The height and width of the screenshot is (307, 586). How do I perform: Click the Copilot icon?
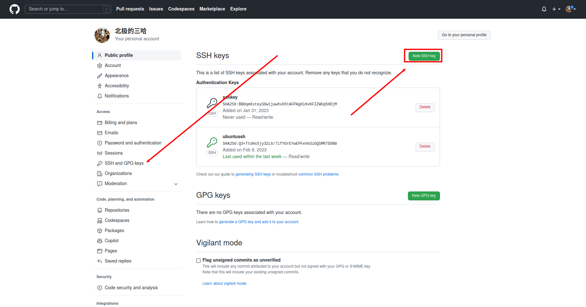100,241
